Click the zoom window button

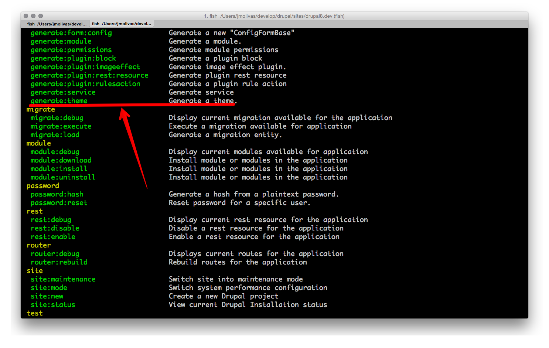tap(41, 16)
